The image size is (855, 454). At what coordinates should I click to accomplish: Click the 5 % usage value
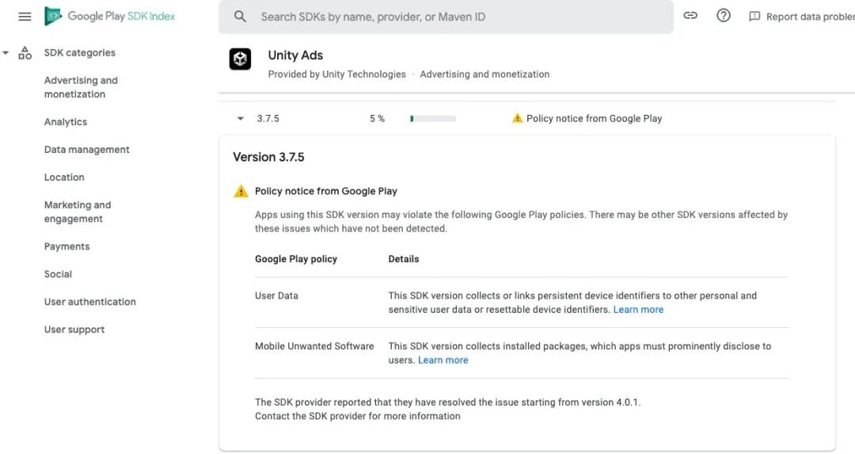pos(377,118)
